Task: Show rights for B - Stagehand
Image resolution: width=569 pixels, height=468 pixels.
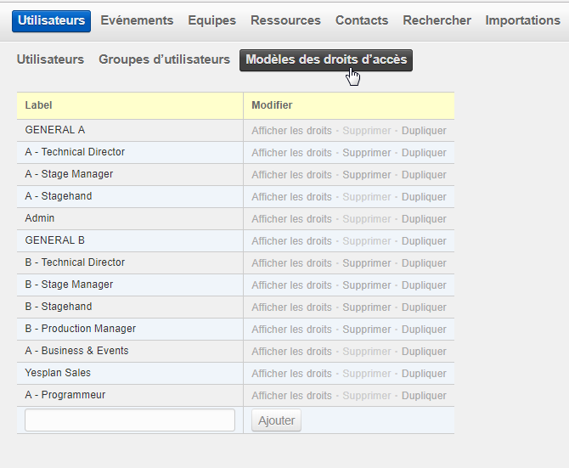Action: (x=291, y=307)
